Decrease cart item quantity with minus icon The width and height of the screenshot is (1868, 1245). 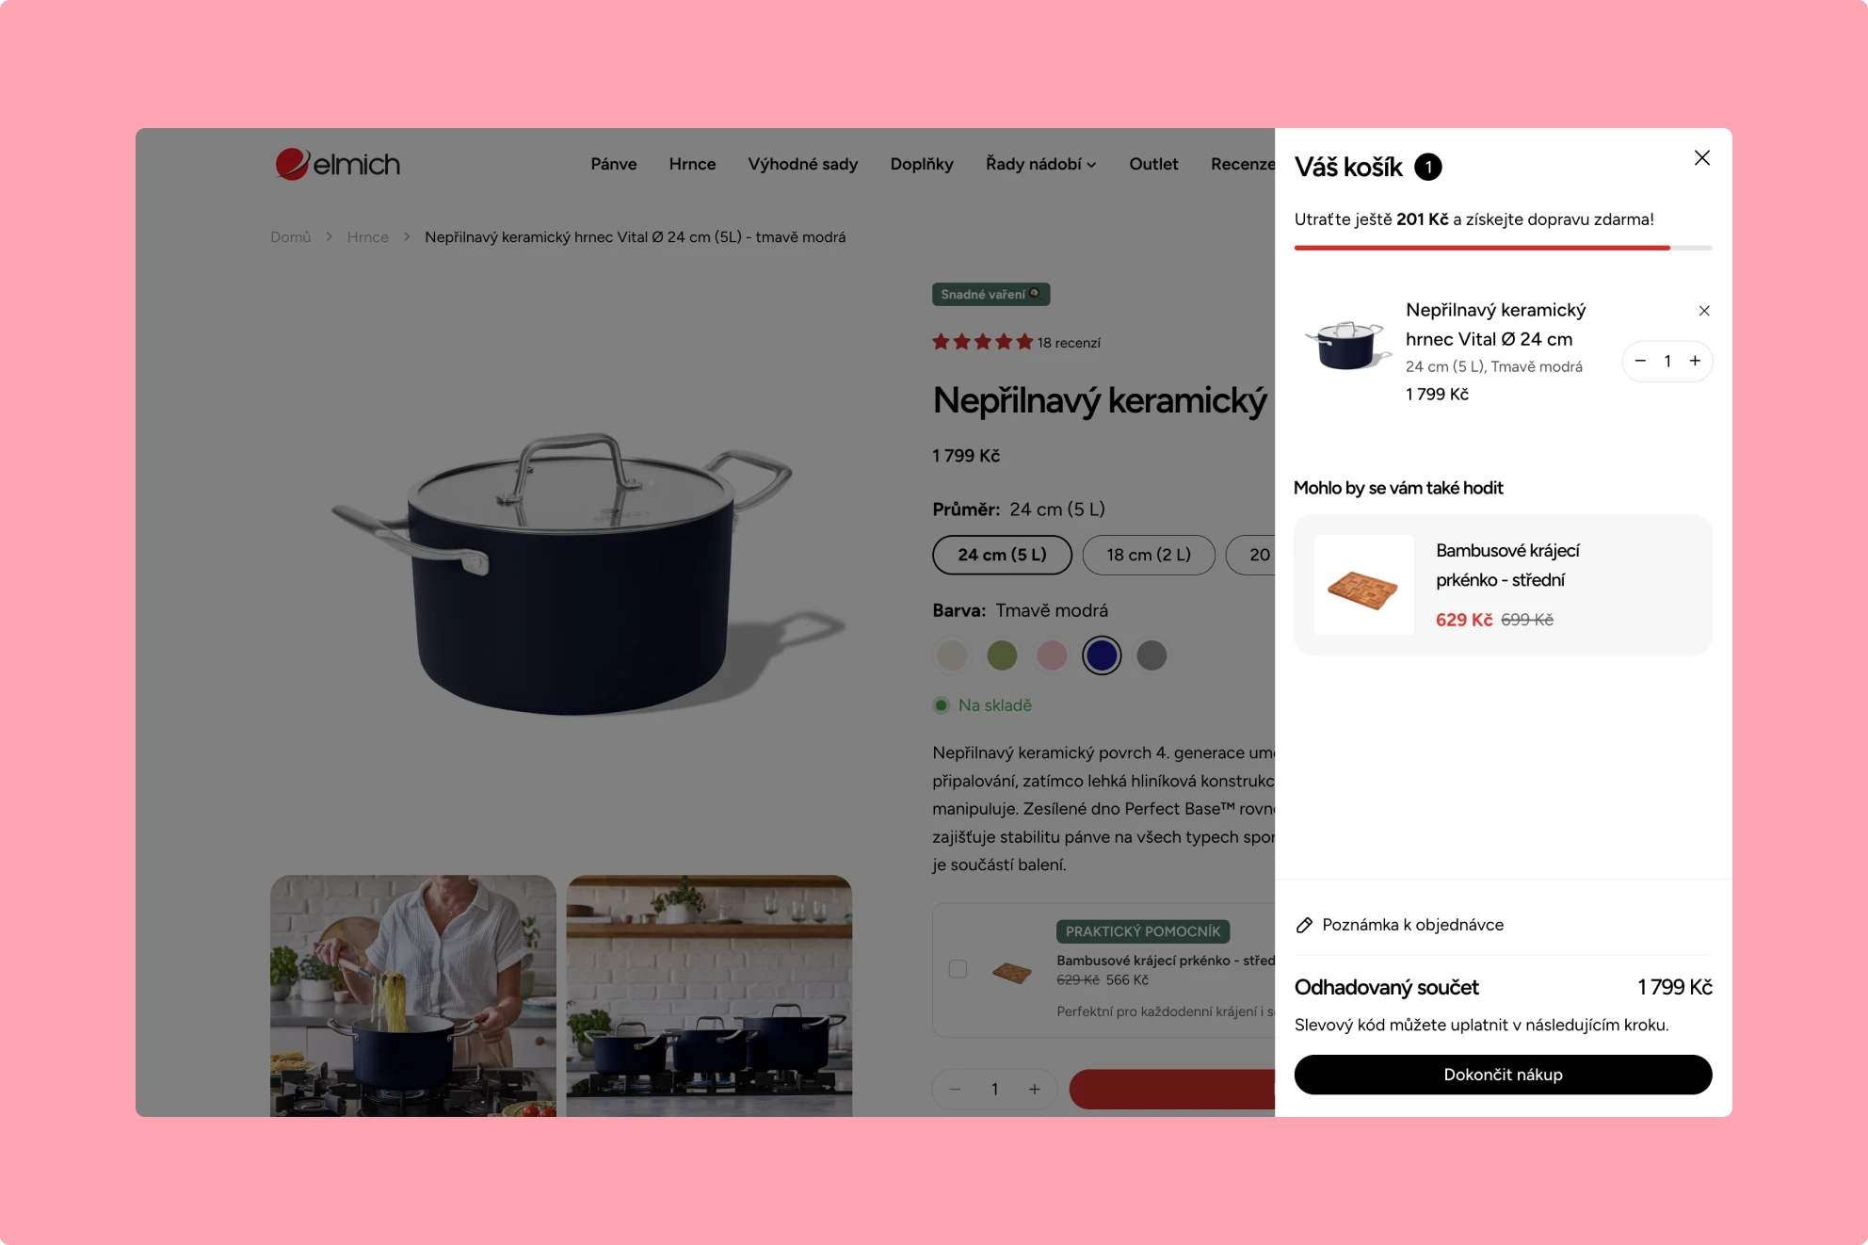pyautogui.click(x=1640, y=361)
